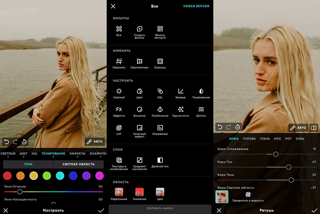Choose the green color swatch
Screen dimensions: 320x214
click(47, 176)
